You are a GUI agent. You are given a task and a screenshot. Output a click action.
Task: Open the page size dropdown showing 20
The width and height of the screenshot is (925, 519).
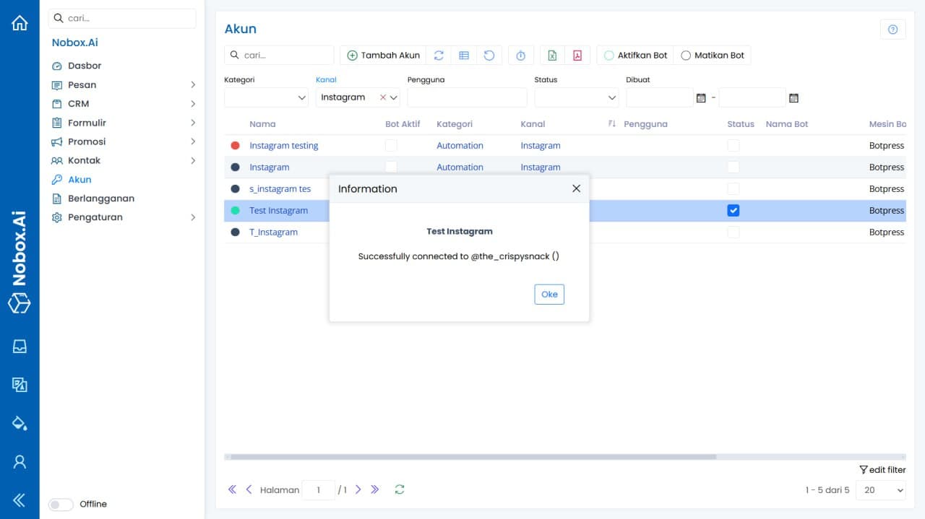click(x=881, y=489)
